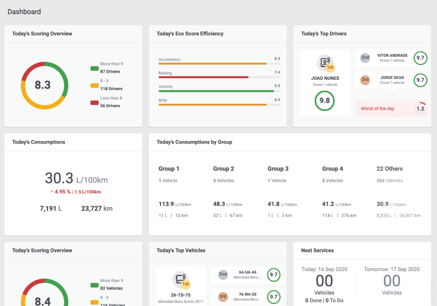Click the red Less than 8 drivers swatch
Screen dimensions: 437x306
[95, 103]
